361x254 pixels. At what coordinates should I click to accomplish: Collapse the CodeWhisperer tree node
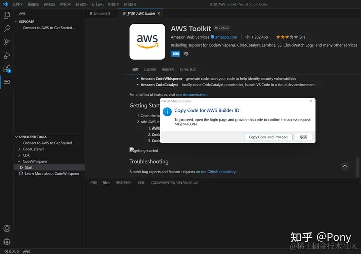[19, 161]
